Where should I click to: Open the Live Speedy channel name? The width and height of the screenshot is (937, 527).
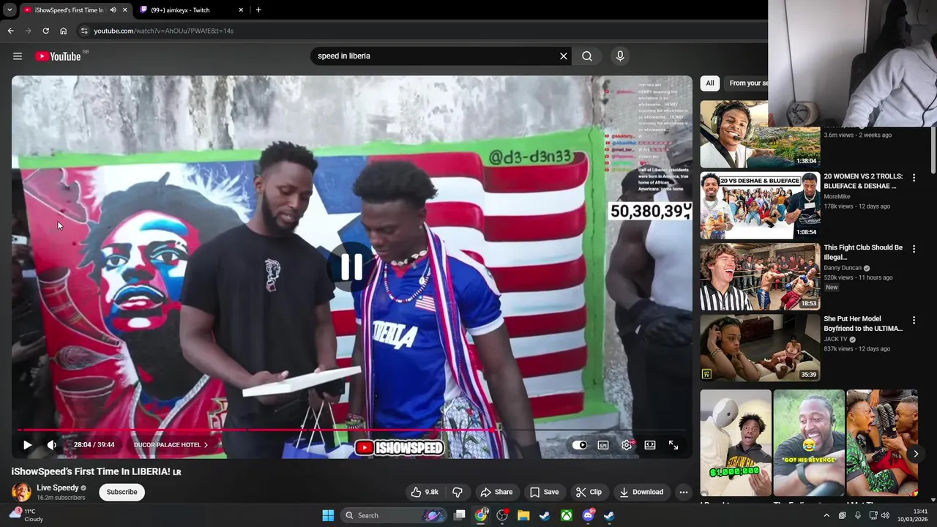coord(58,487)
